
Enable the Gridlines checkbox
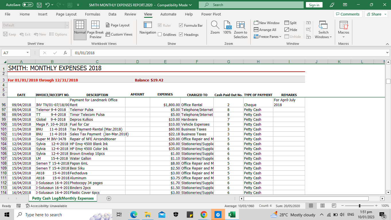pos(160,34)
